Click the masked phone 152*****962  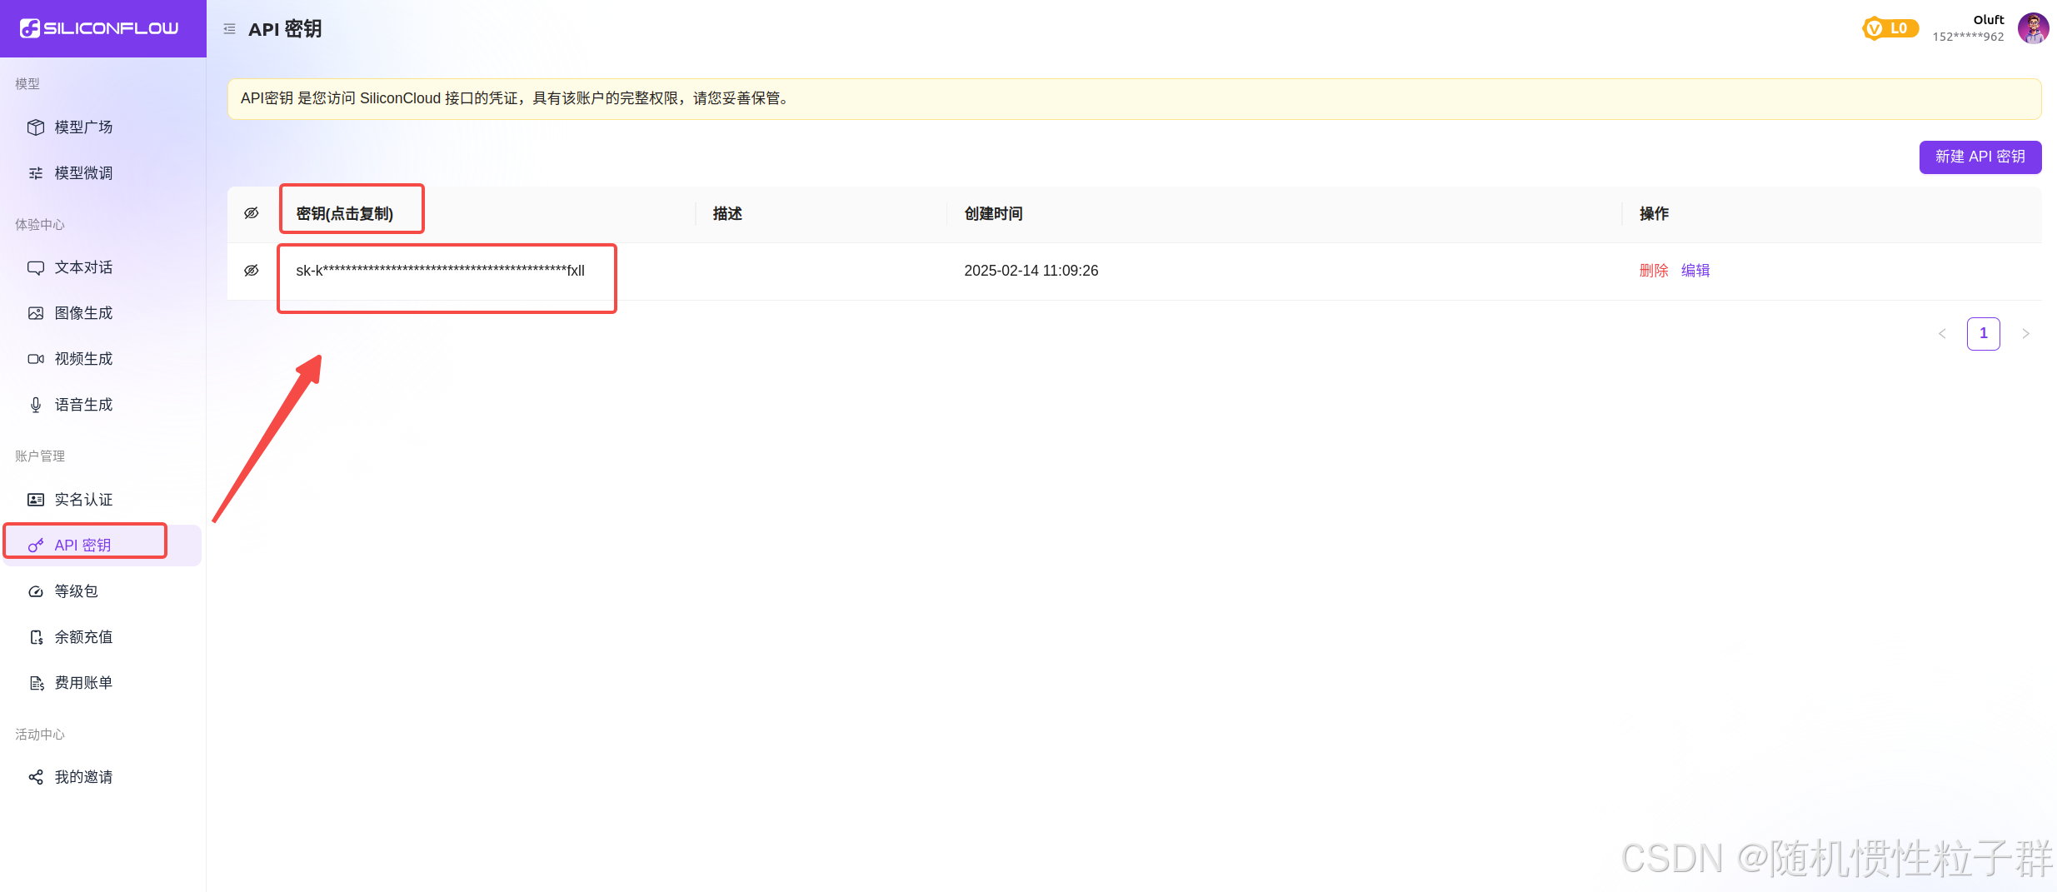1968,37
